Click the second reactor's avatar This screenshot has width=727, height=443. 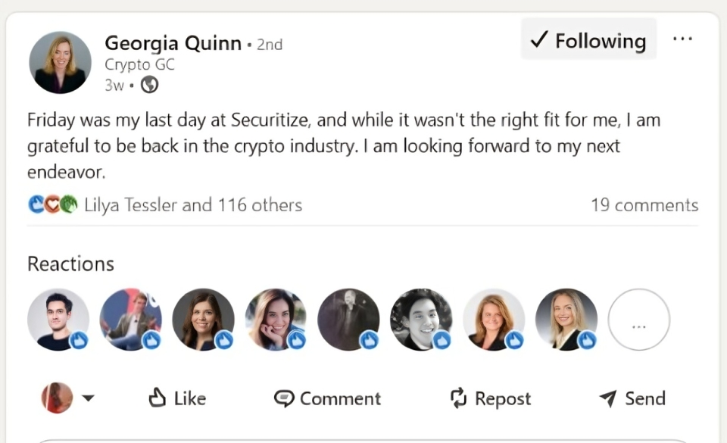[x=130, y=320]
